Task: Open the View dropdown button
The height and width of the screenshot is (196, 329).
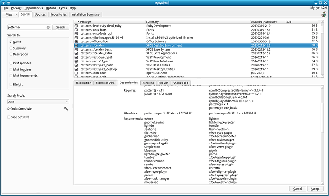Action: (10, 14)
